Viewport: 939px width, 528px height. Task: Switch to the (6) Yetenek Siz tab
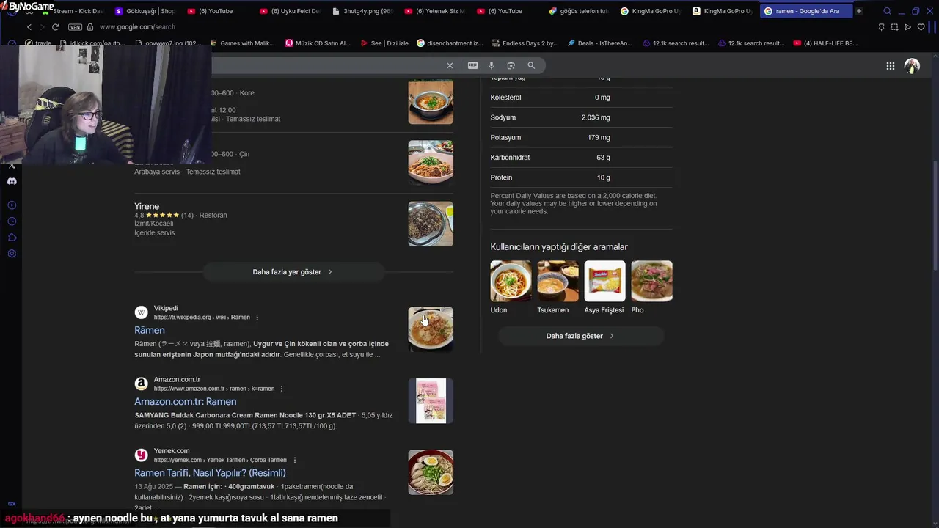click(434, 11)
